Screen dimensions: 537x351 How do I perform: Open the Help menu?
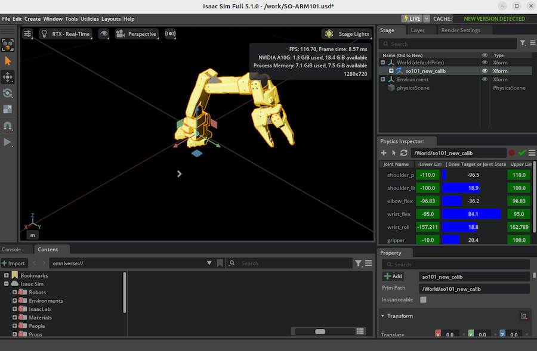point(129,19)
